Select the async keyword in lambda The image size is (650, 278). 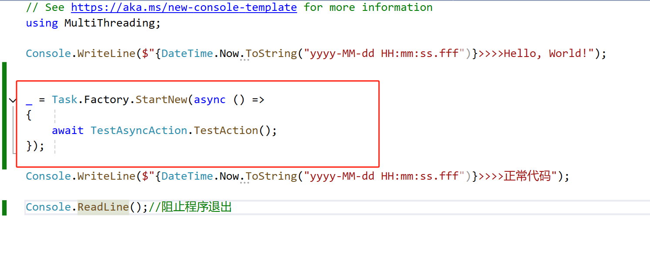tap(210, 100)
